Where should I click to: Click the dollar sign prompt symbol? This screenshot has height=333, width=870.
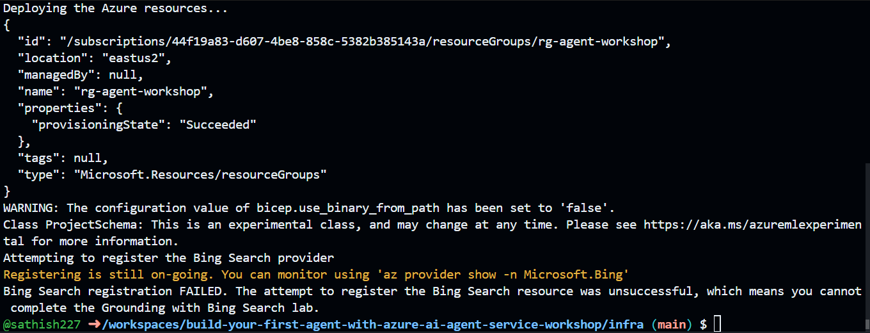pyautogui.click(x=703, y=325)
